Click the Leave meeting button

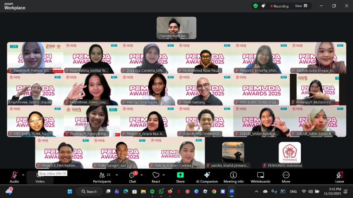[340, 177]
